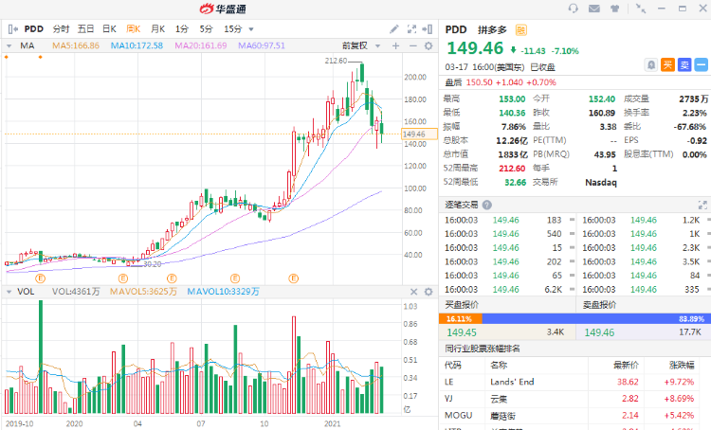
Task: Click earnings marker E near 10
Action: [293, 278]
